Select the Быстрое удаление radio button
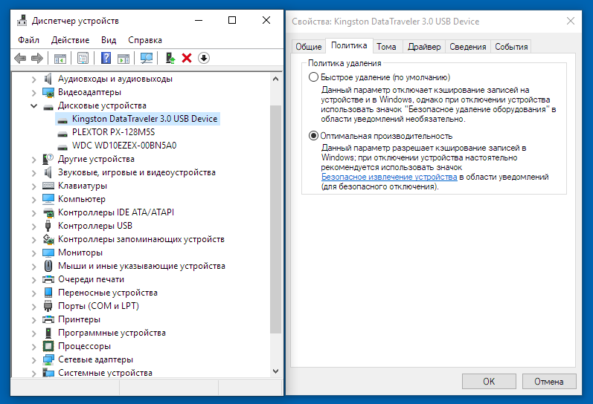Viewport: 593px width, 404px height. pos(313,77)
